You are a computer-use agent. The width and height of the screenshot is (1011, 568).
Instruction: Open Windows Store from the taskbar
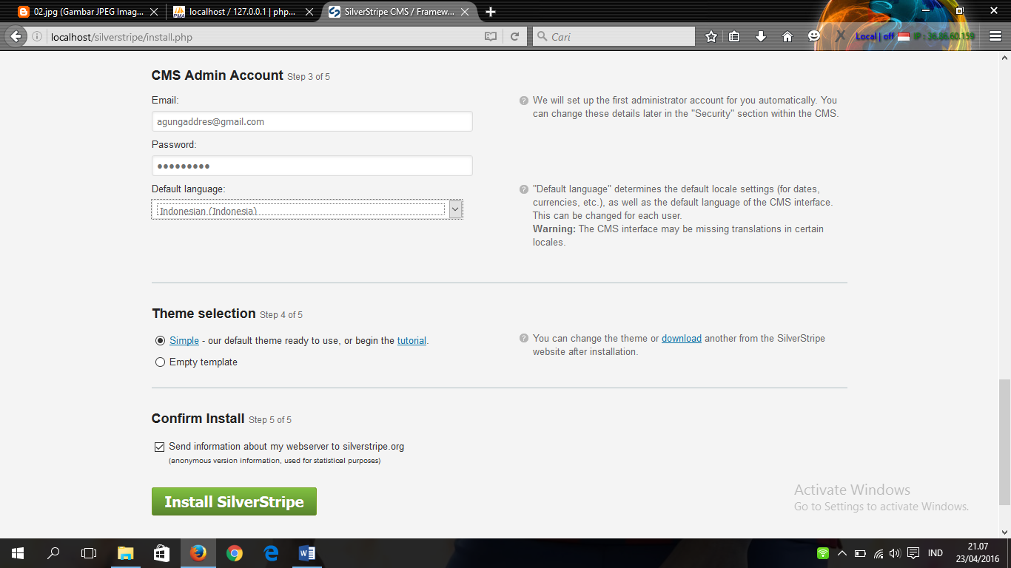tap(161, 553)
